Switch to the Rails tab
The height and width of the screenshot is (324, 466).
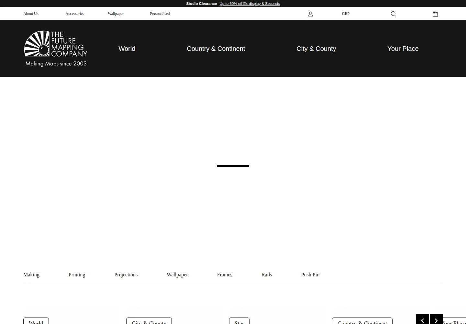(267, 275)
